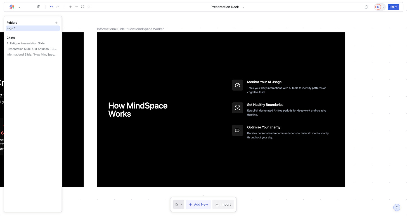Viewport: 407px width, 216px height.
Task: Collapse the sidebar with the panel toggle icon
Action: pyautogui.click(x=39, y=7)
